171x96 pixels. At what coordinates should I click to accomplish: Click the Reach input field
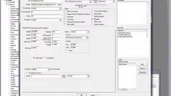point(35,35)
